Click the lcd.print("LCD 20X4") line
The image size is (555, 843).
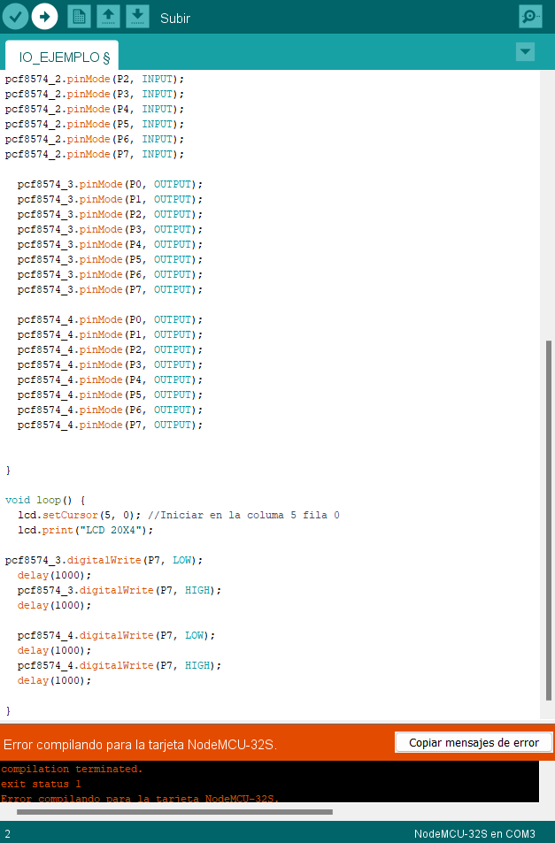point(85,530)
